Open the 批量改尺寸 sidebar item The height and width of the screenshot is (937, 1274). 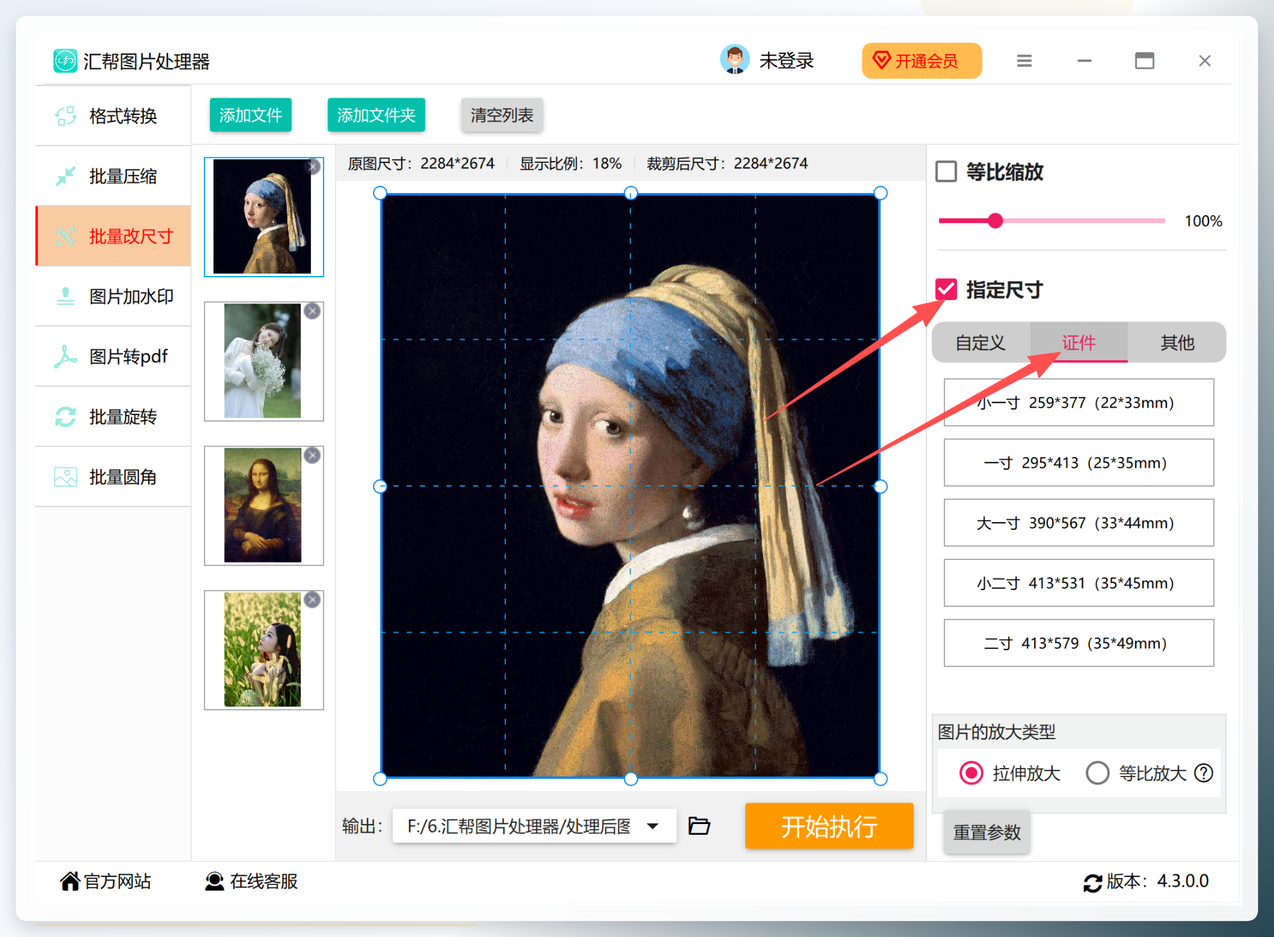(x=114, y=236)
